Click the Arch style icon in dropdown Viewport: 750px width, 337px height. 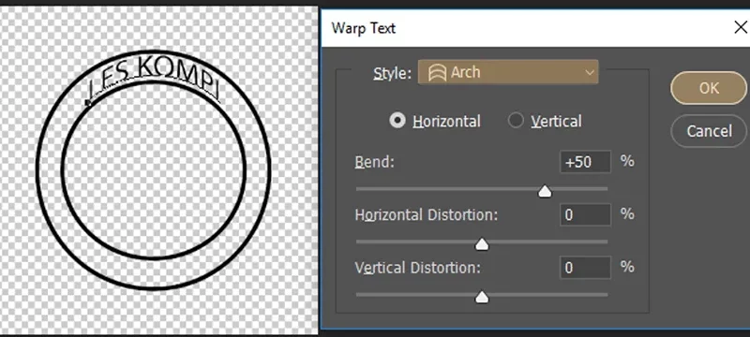tap(437, 73)
